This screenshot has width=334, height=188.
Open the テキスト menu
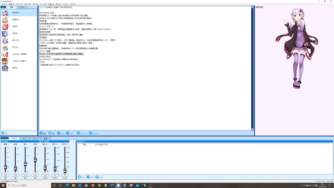point(19,4)
